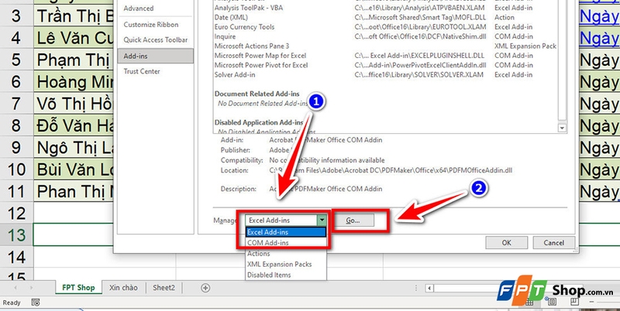Choose COM Add-ins from the Manage list

coord(286,243)
